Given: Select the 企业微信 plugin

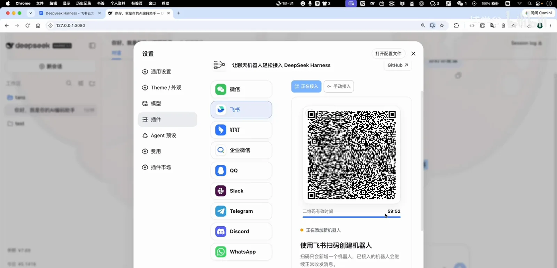Looking at the screenshot, I should click(241, 150).
